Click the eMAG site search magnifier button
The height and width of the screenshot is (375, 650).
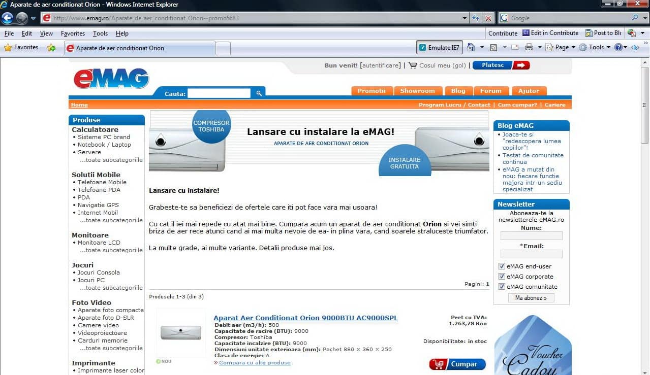point(259,93)
